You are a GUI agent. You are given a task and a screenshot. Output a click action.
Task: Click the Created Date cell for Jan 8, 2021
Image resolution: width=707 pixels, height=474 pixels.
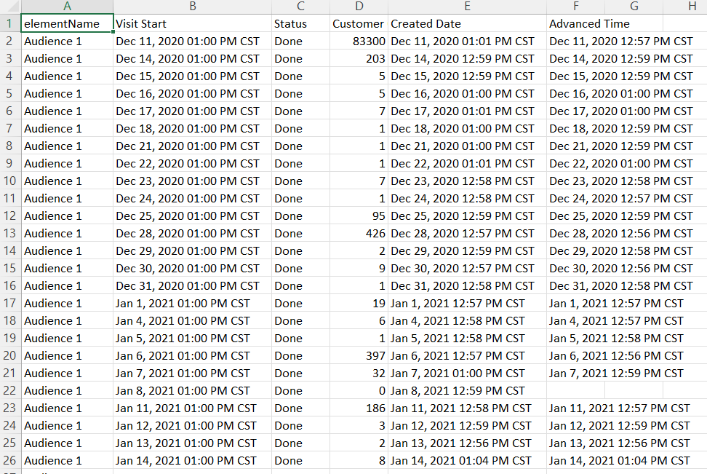tap(467, 391)
